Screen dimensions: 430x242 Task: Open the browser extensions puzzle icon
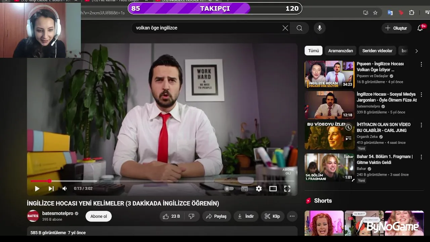coord(412,13)
